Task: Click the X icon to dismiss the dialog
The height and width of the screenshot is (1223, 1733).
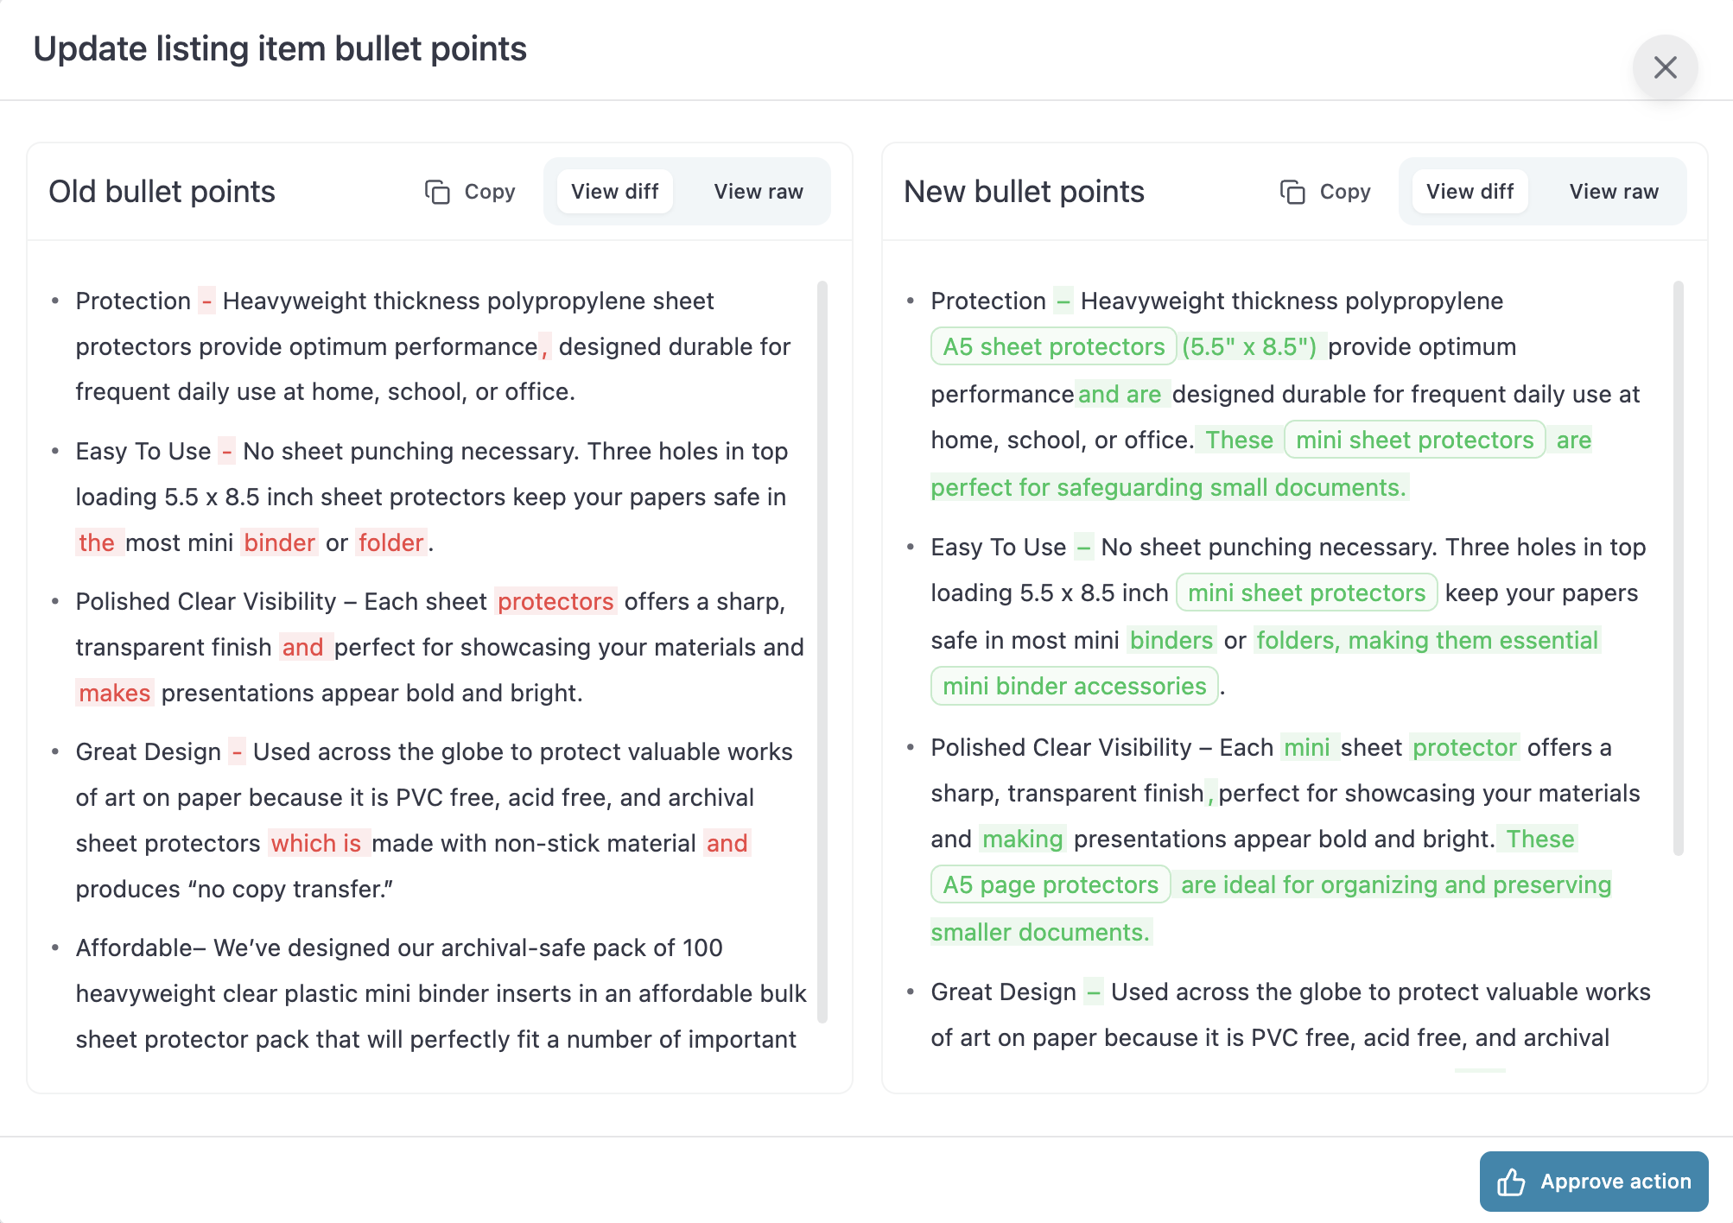Action: click(x=1664, y=67)
